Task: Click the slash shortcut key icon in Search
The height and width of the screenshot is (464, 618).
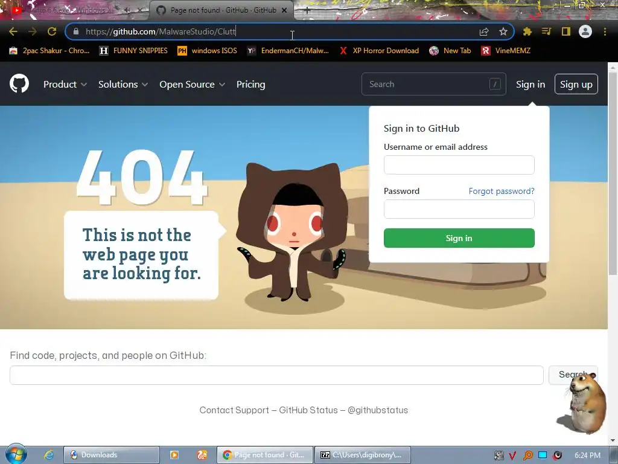Action: [495, 84]
